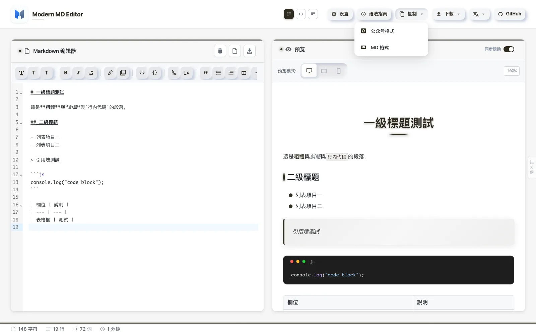Click '1 分钟' reading time in status bar
The image size is (536, 335).
pyautogui.click(x=110, y=329)
